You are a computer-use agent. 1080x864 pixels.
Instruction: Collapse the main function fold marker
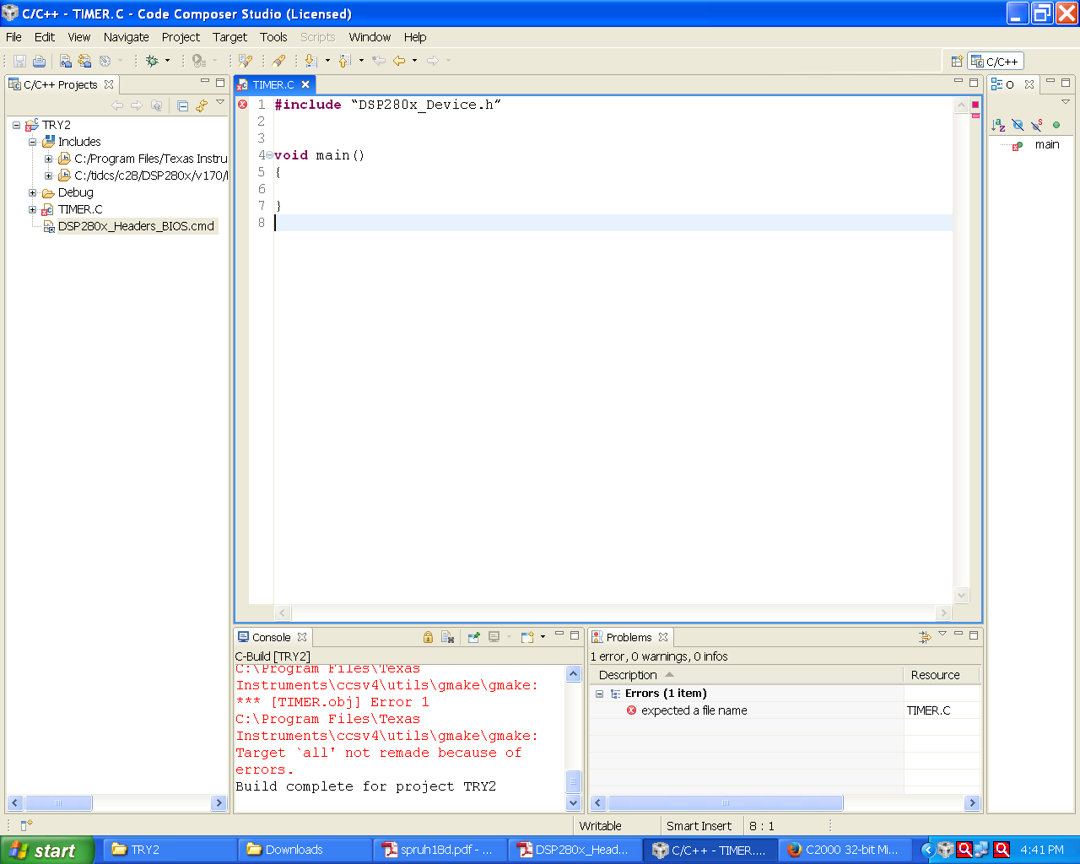pos(269,155)
